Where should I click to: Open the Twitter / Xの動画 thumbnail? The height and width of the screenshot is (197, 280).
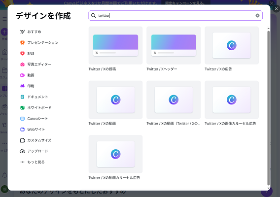pyautogui.click(x=115, y=99)
